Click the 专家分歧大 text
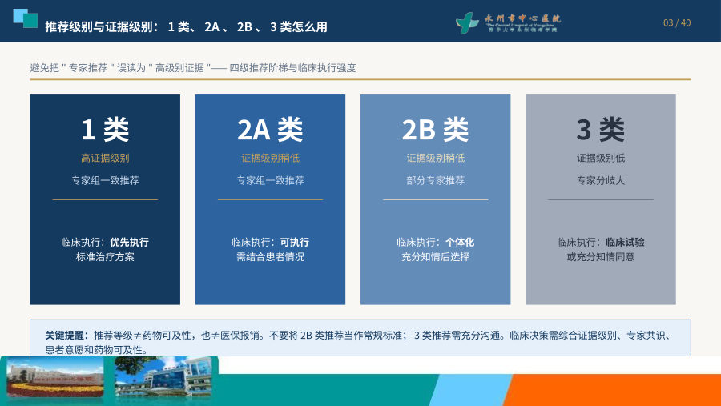Viewport: 721px width, 406px height. point(601,180)
